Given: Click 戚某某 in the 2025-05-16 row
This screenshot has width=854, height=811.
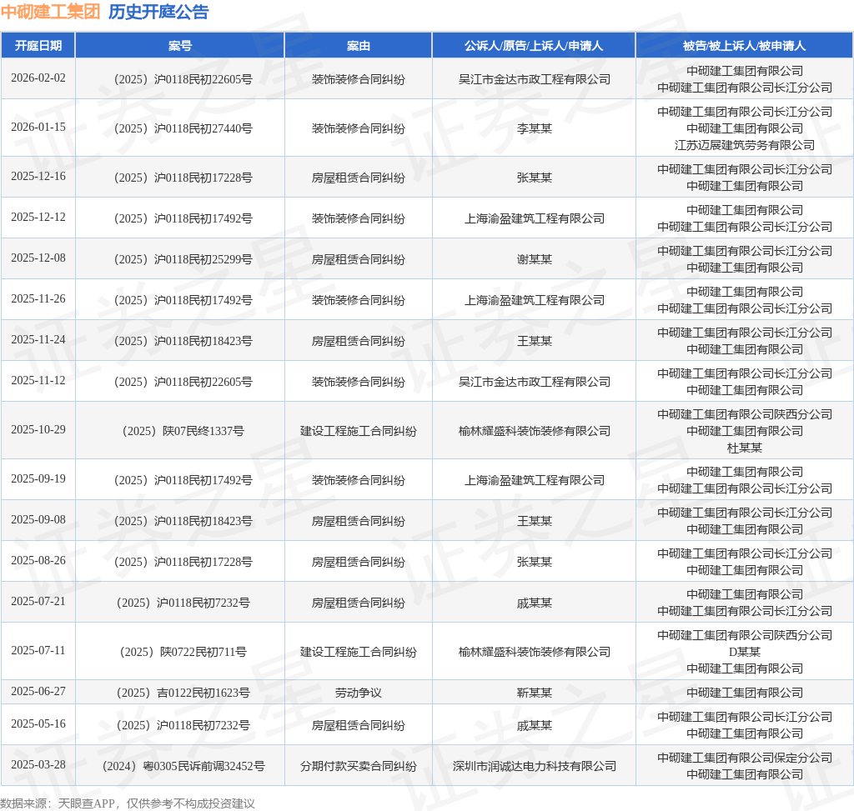Looking at the screenshot, I should click(535, 725).
